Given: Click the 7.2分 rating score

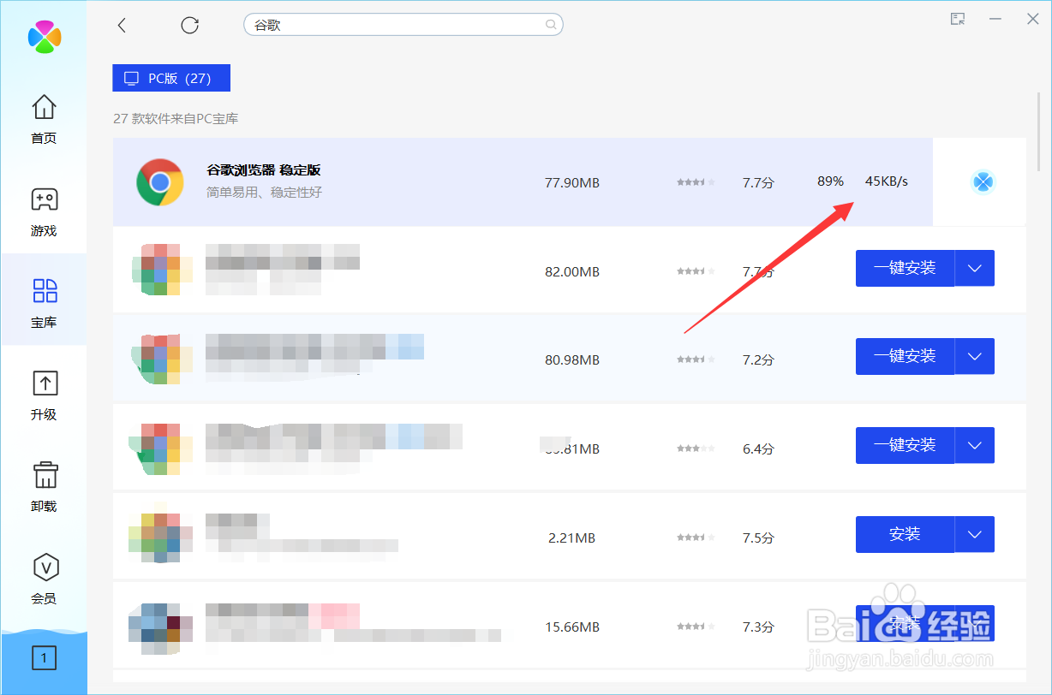Looking at the screenshot, I should tap(758, 360).
